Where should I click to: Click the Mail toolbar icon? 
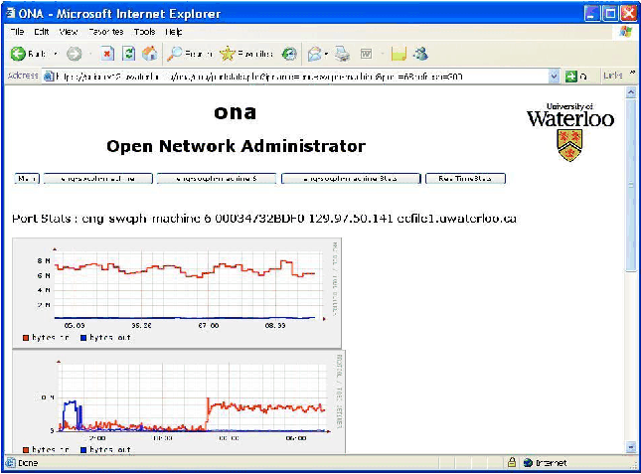point(314,54)
